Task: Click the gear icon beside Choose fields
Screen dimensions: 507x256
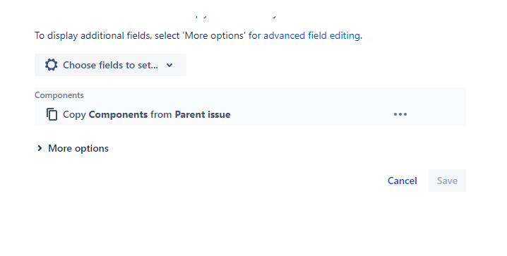Action: tap(51, 65)
